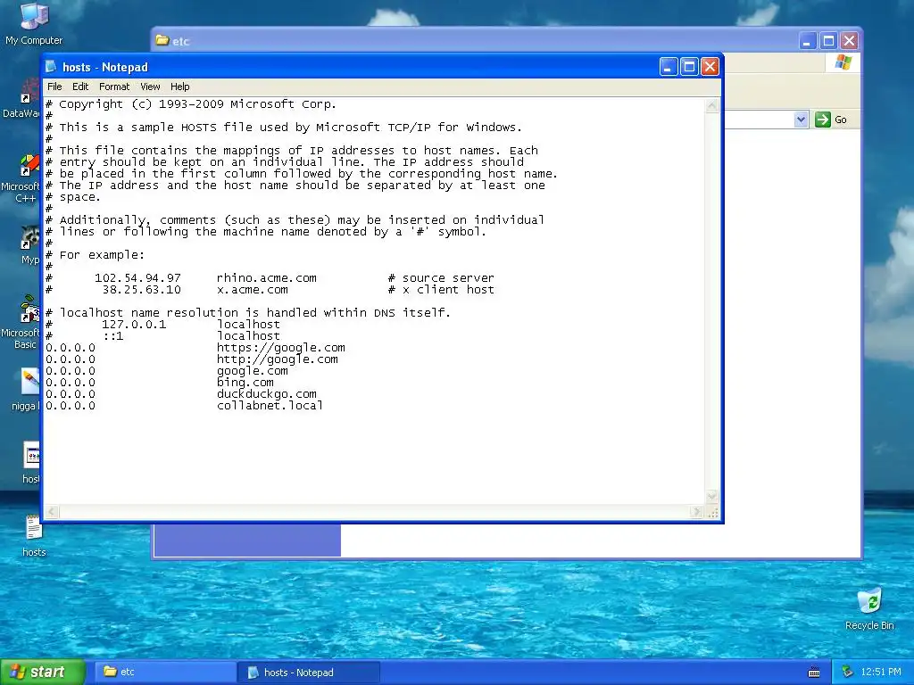914x685 pixels.
Task: Click the Go arrow icon in etc window
Action: tap(822, 120)
